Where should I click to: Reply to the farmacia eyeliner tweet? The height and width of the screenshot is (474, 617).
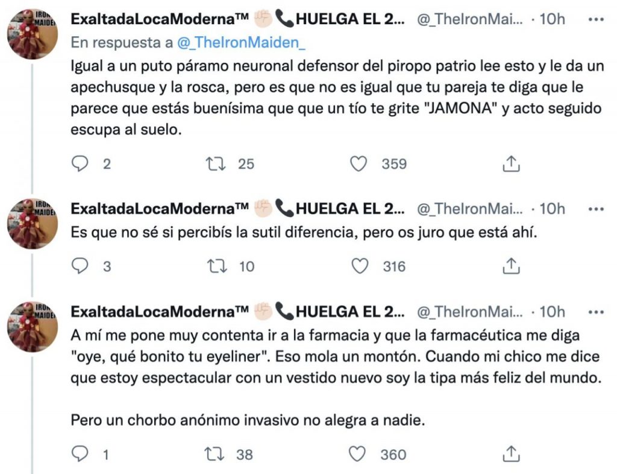[x=80, y=453]
